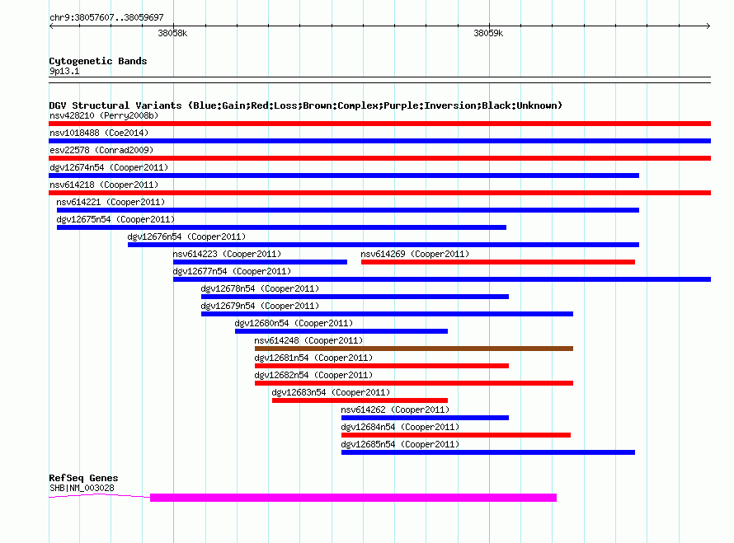Click the nsv428210 (Perry2008b) red variant bar

tap(379, 124)
